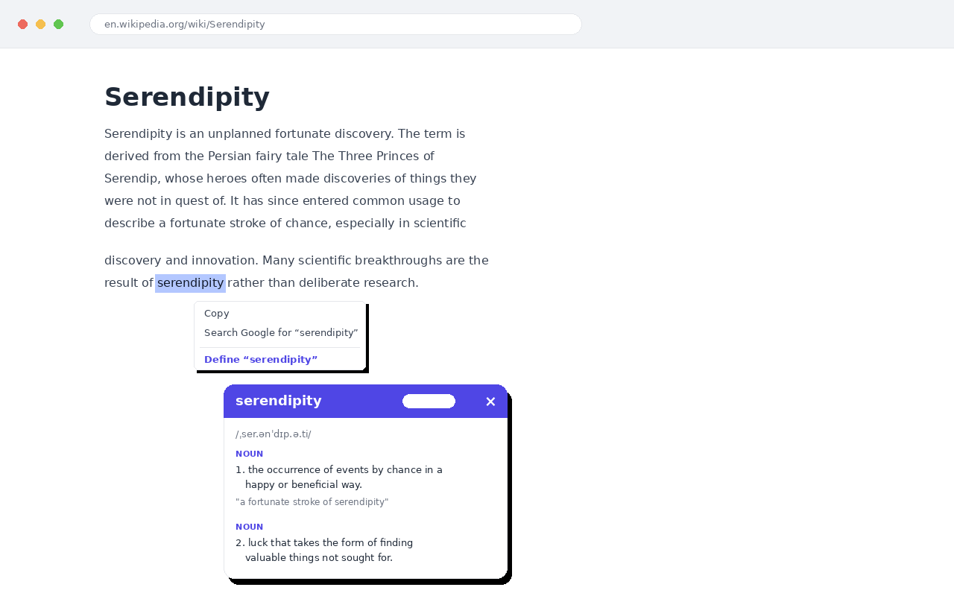Click "The Three Princes of" text in article
The height and width of the screenshot is (596, 954).
[373, 156]
